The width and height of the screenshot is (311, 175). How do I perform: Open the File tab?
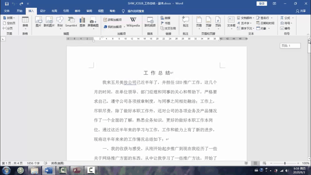(7, 11)
